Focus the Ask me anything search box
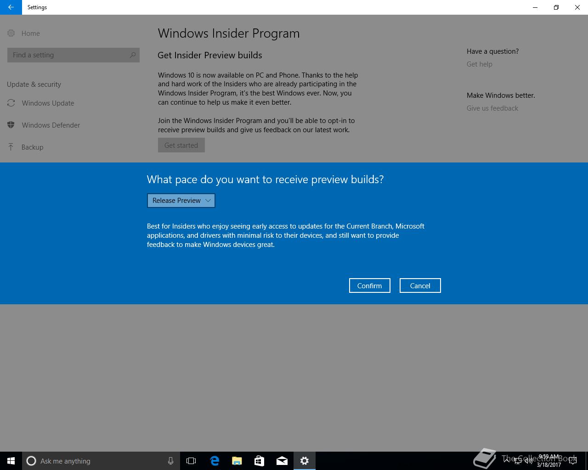Image resolution: width=588 pixels, height=470 pixels. (101, 461)
